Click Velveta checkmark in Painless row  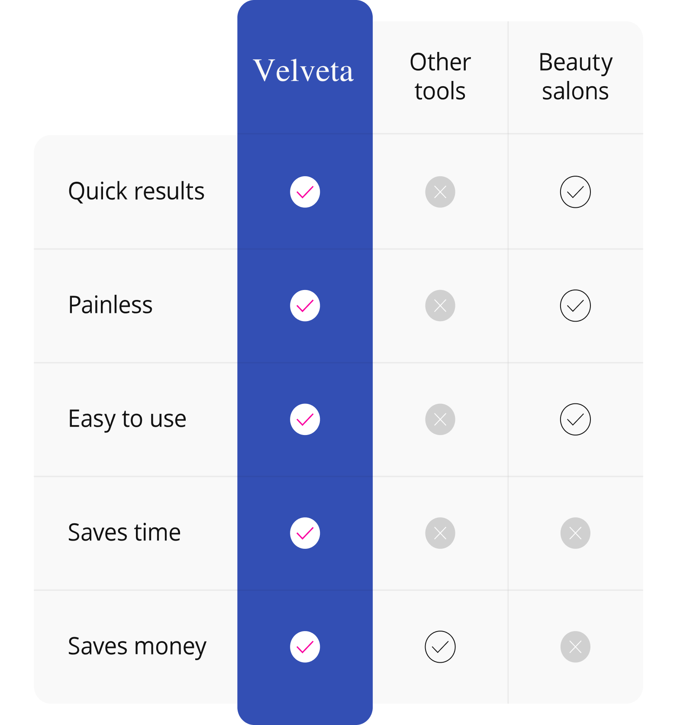coord(305,306)
